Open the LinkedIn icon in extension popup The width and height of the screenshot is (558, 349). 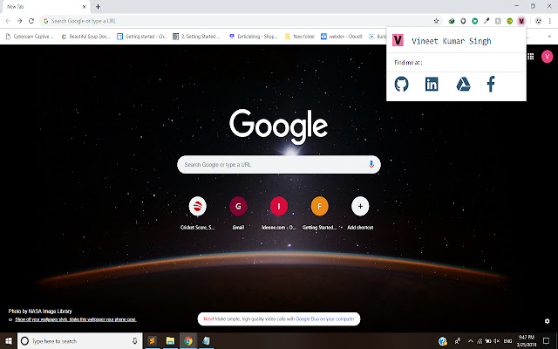coord(432,85)
